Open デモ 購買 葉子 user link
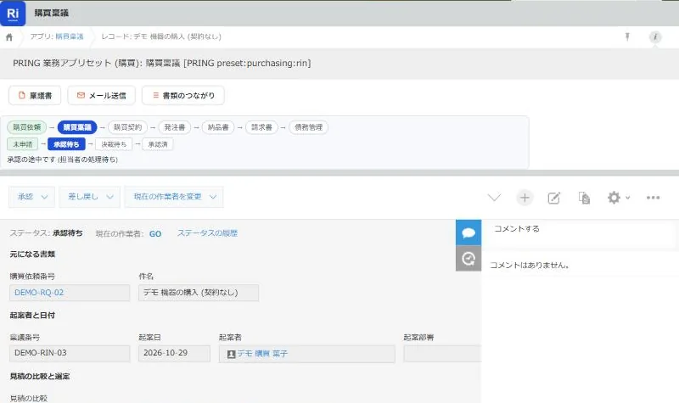679x403 pixels. point(262,354)
